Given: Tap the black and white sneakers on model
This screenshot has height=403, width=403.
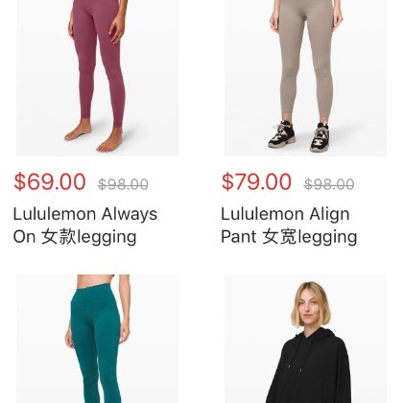Looking at the screenshot, I should coord(298,135).
